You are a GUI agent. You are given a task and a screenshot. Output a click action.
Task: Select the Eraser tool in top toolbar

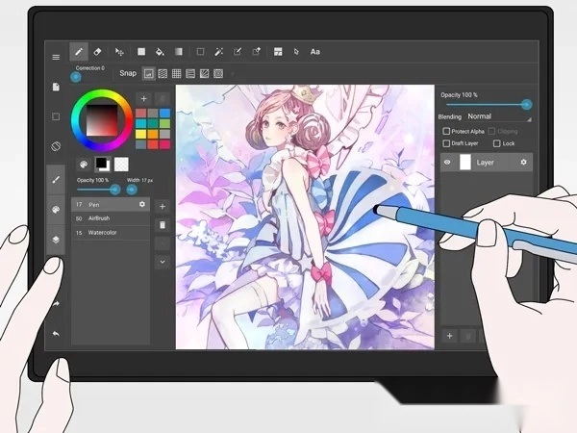[99, 52]
